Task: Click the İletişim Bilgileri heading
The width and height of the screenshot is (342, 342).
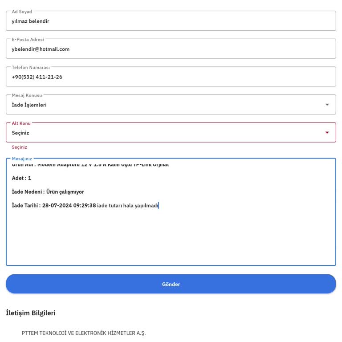Action: pyautogui.click(x=31, y=313)
